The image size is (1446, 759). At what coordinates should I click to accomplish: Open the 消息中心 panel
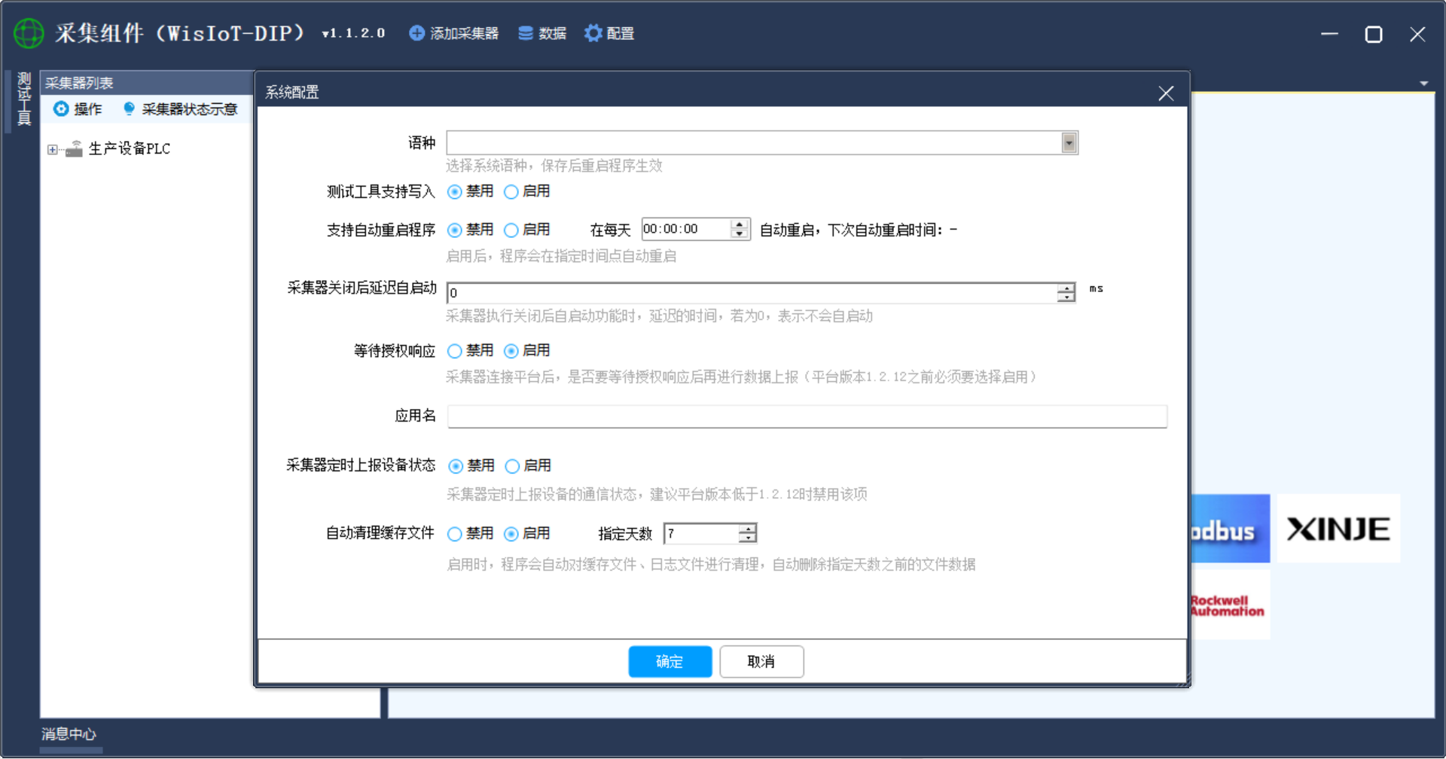pyautogui.click(x=70, y=734)
